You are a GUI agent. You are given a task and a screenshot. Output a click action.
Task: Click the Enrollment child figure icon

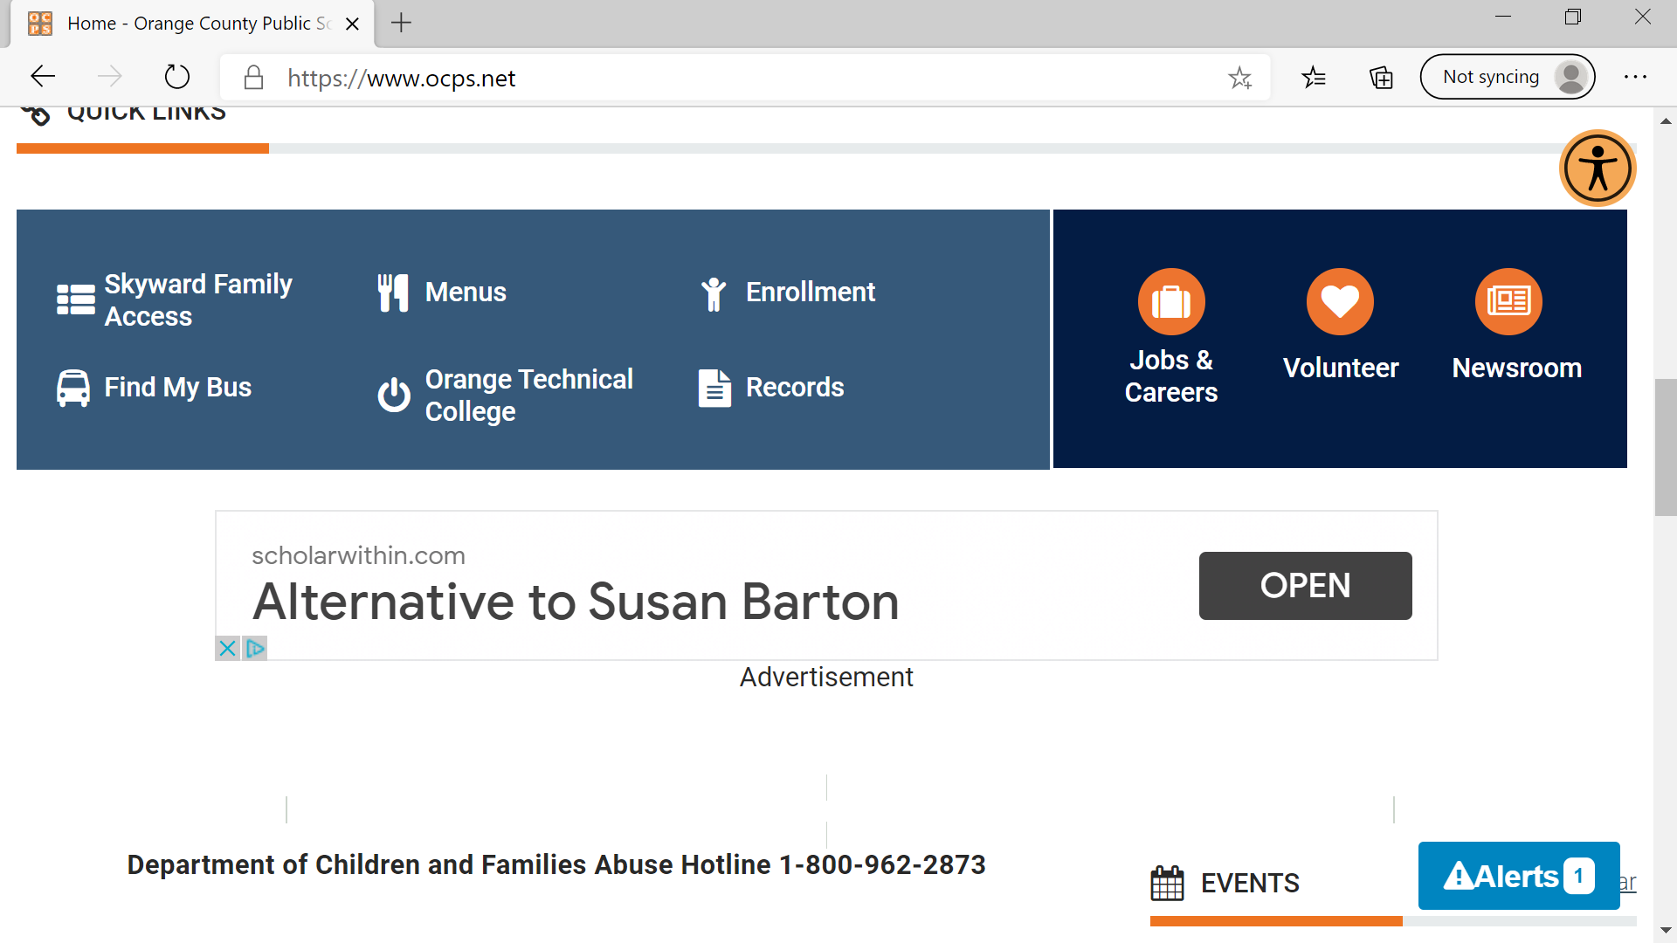click(x=714, y=294)
